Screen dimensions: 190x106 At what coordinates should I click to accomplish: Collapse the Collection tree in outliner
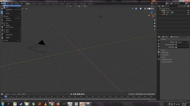click(160, 11)
